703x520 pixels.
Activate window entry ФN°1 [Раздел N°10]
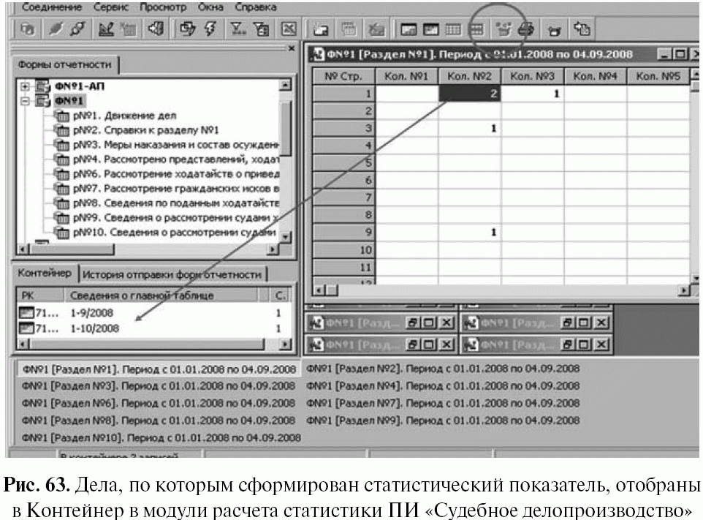[161, 437]
